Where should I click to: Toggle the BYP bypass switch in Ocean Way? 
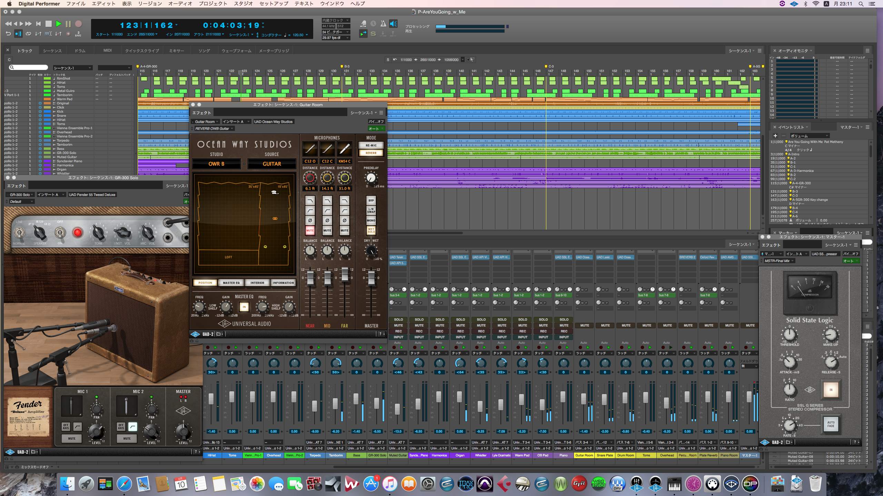371,200
